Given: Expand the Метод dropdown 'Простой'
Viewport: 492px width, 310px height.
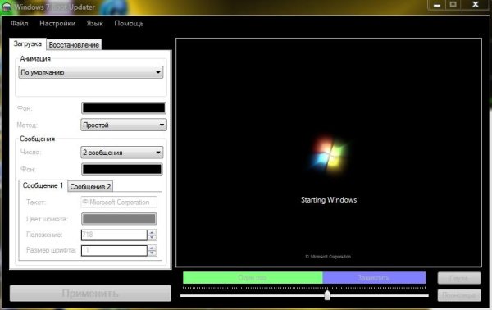Looking at the screenshot, I should point(124,125).
